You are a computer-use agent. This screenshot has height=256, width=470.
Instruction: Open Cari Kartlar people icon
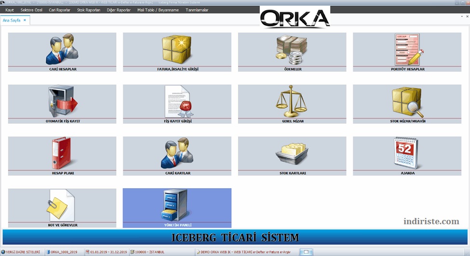pyautogui.click(x=177, y=153)
